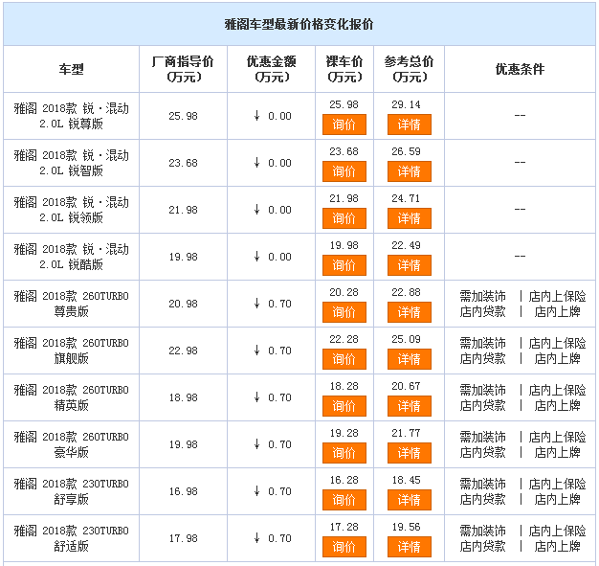Select model name 混动 2.0L 锐尊版
This screenshot has width=599, height=566.
click(x=72, y=116)
